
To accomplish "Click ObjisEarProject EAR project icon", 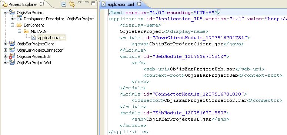I will (12, 12).
